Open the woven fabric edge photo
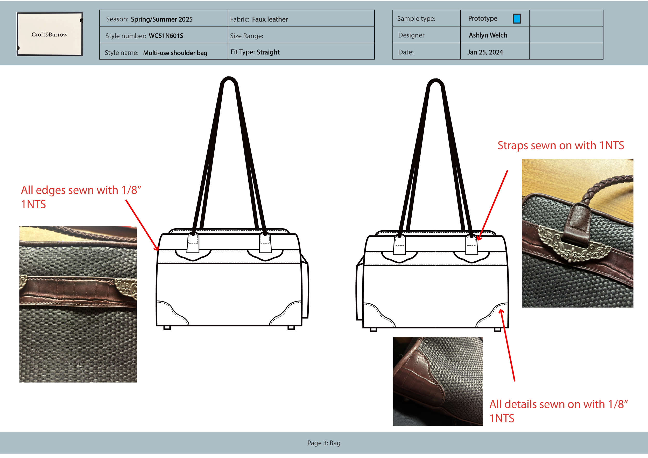 click(x=78, y=304)
